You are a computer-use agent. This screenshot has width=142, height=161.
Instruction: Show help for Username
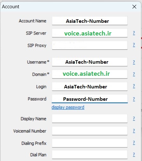pos(134,62)
